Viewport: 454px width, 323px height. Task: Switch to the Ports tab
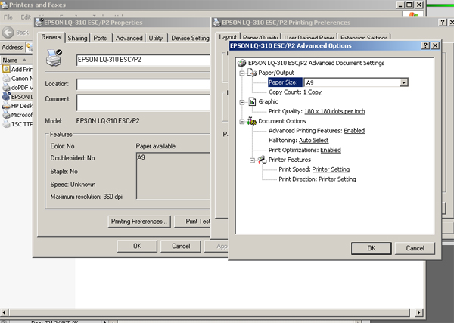100,39
